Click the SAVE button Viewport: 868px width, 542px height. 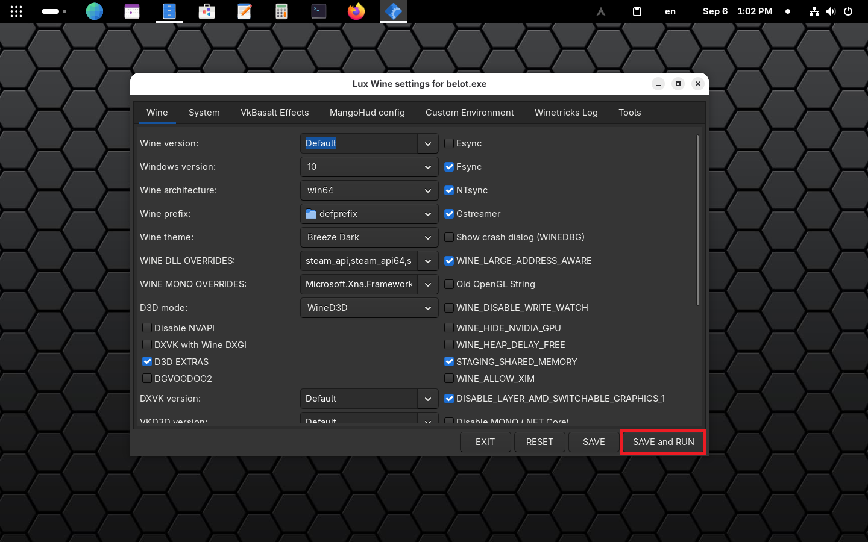pos(594,442)
